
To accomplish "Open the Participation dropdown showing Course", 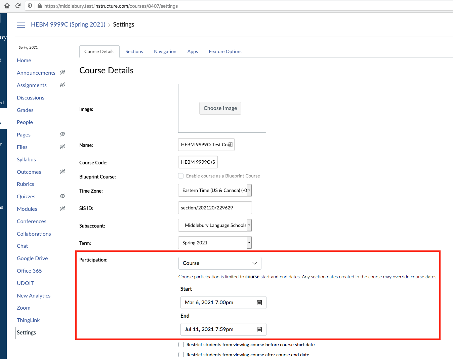I will 219,263.
